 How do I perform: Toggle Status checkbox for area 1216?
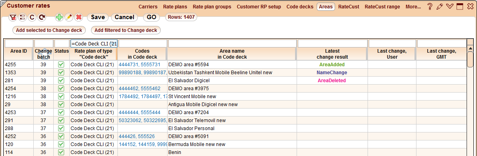[61, 96]
